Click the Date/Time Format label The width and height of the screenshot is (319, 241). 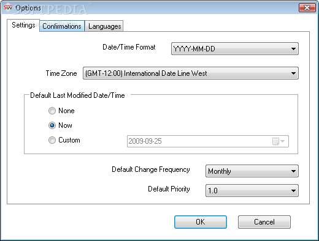(x=129, y=47)
